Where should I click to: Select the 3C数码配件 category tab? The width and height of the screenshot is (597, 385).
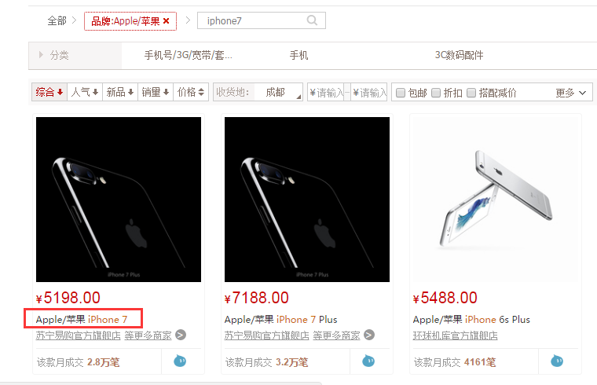[460, 55]
